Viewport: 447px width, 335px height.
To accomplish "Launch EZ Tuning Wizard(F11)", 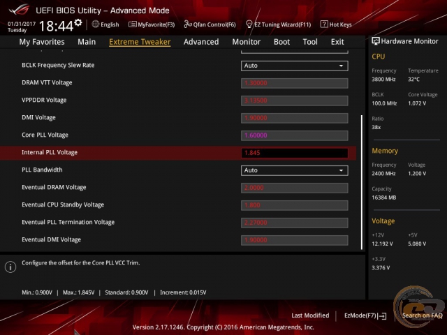I will point(282,25).
